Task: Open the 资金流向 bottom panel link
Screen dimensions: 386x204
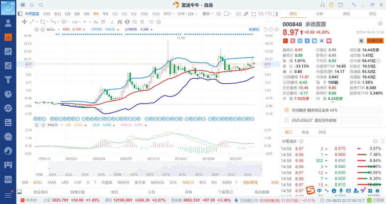Action: coord(41,192)
